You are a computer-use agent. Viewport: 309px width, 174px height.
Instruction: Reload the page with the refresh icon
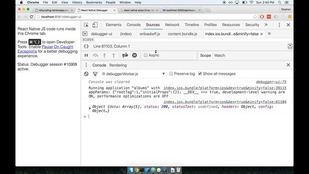click(x=31, y=17)
